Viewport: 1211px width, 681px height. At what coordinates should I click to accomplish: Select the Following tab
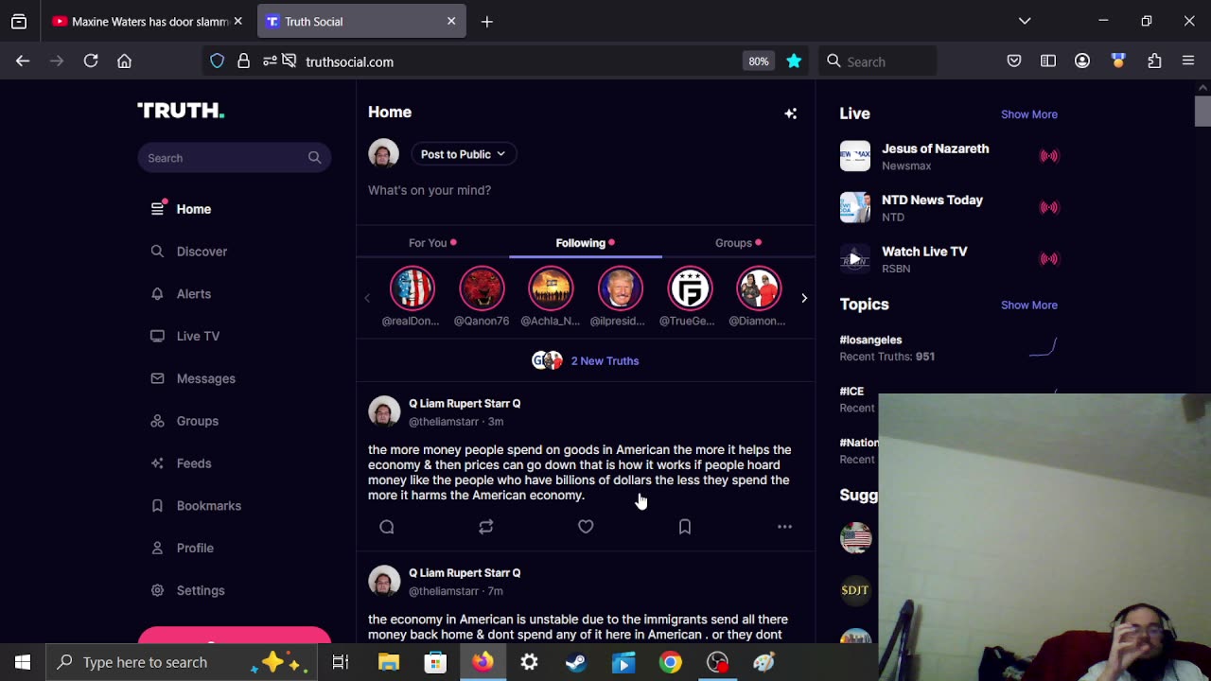[586, 243]
